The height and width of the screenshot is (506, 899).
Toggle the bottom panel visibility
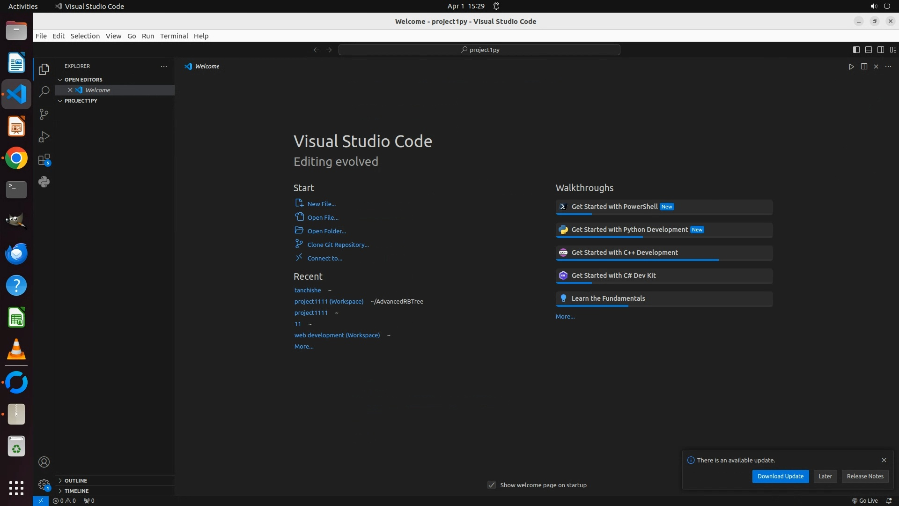869,50
